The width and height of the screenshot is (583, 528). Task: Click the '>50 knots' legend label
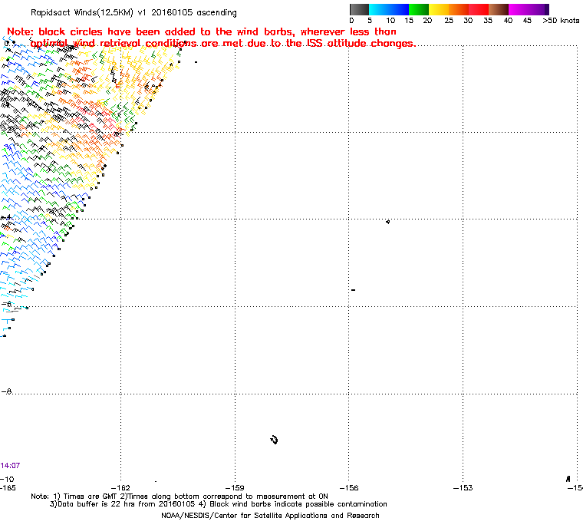(x=561, y=21)
